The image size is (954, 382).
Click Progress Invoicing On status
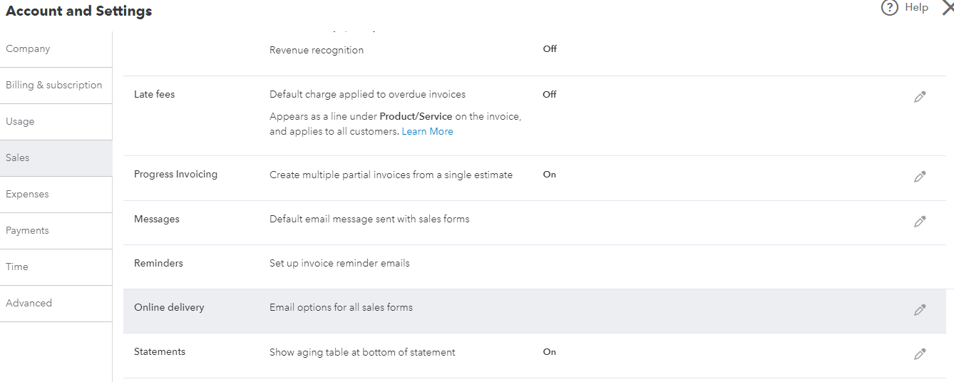pyautogui.click(x=549, y=175)
